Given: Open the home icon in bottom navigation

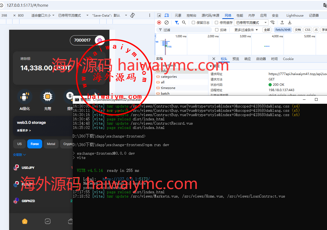Looking at the screenshot, I should tap(25, 221).
